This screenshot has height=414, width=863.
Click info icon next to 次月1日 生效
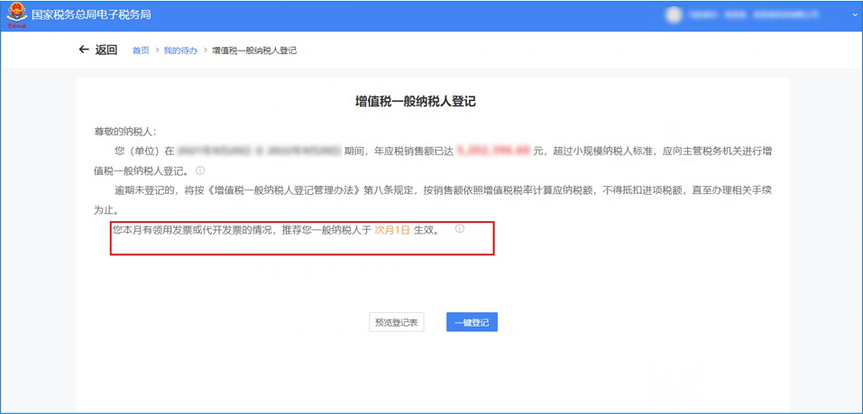[x=459, y=229]
